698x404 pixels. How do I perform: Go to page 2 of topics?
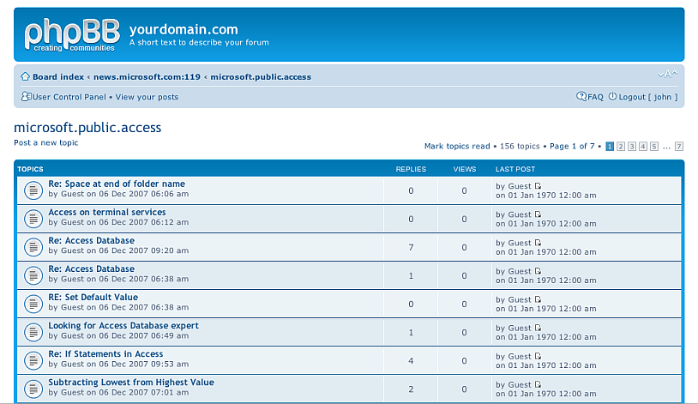click(622, 147)
